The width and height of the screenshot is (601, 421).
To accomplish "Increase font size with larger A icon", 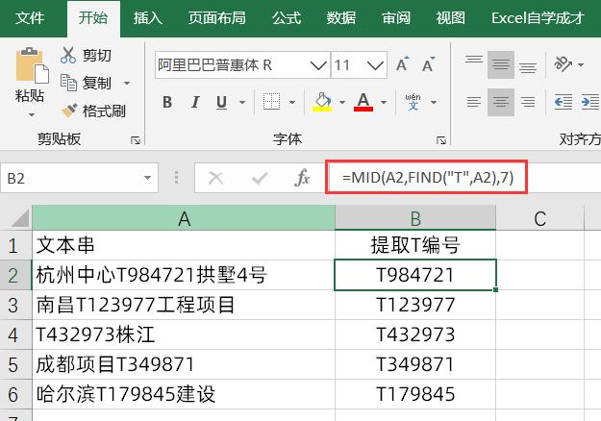I will (x=402, y=64).
